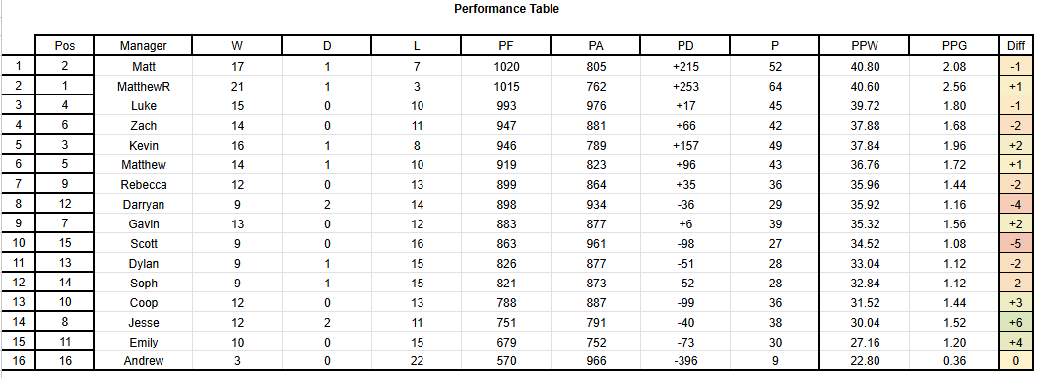Select row number 8 header
Image resolution: width=1040 pixels, height=378 pixels.
point(19,204)
